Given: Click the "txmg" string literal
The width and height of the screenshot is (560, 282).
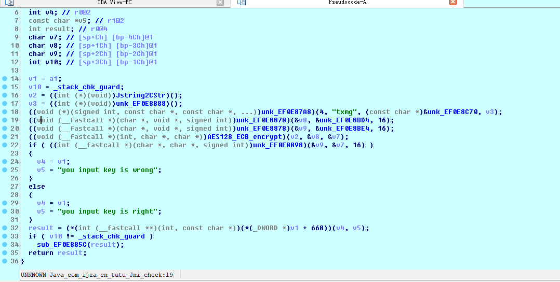Looking at the screenshot, I should coord(344,112).
